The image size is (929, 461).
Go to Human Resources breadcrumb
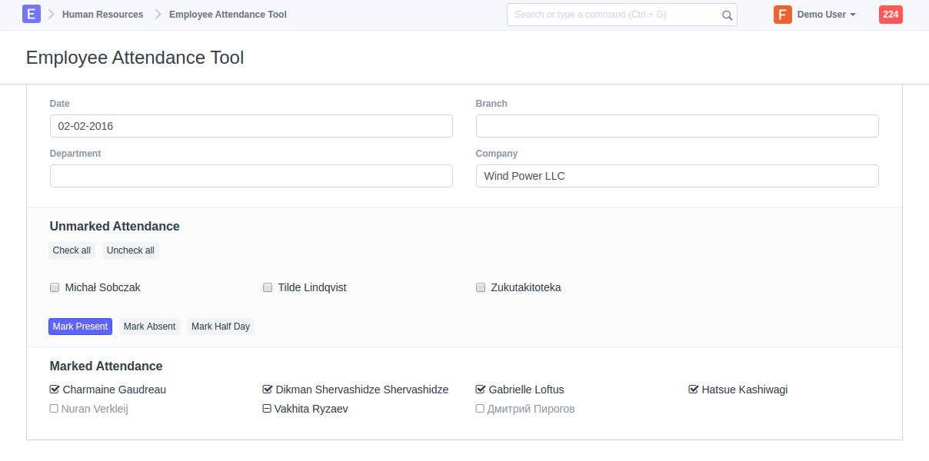coord(102,15)
